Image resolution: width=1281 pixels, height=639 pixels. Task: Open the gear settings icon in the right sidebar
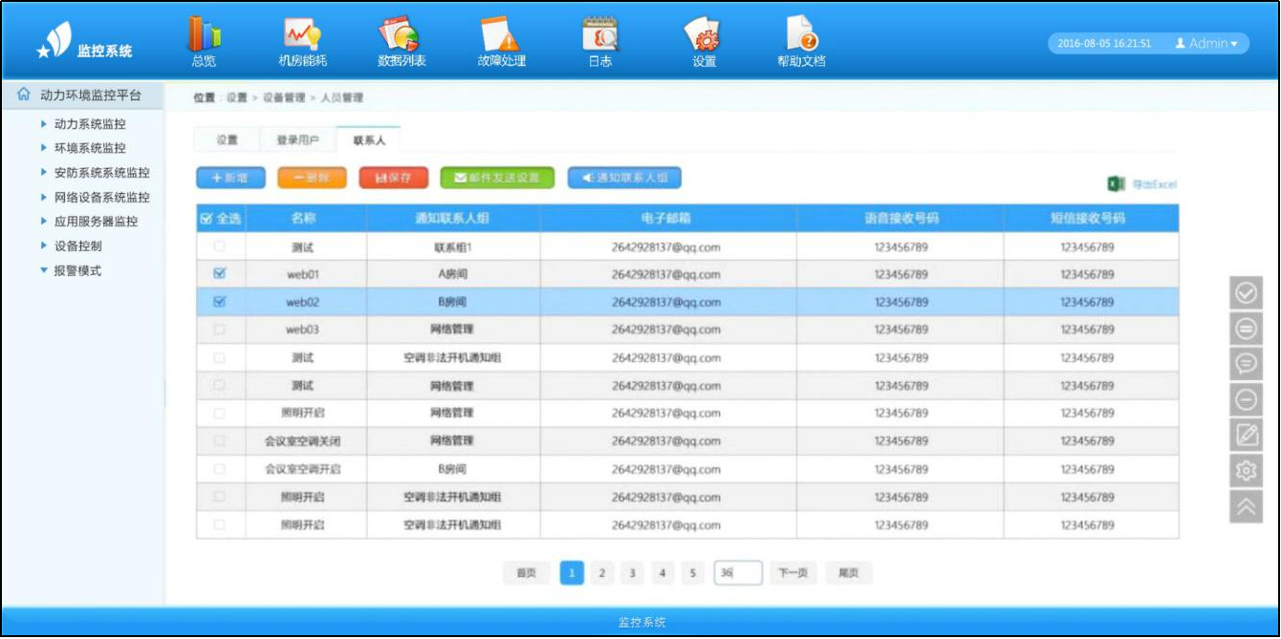pos(1245,468)
